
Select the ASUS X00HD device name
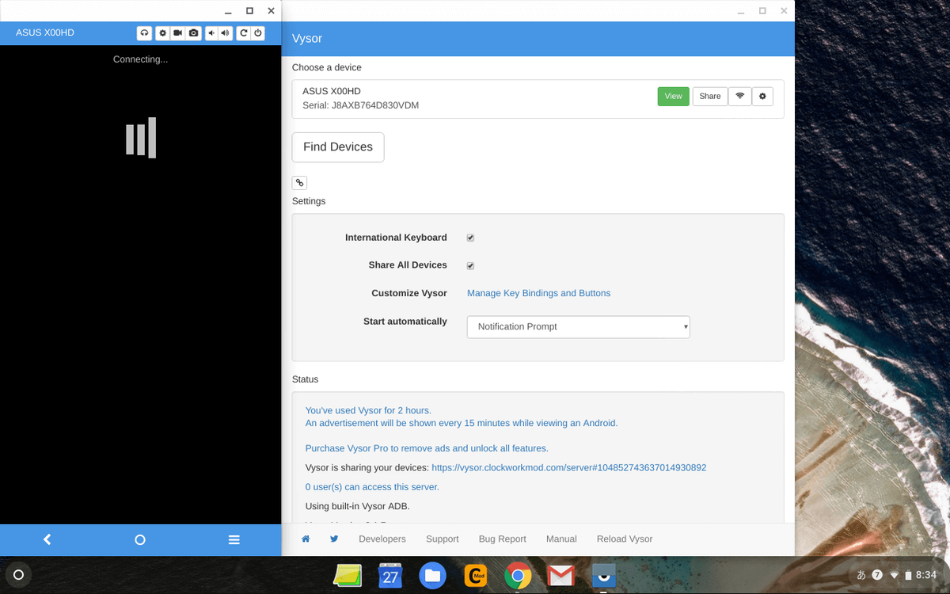coord(332,91)
